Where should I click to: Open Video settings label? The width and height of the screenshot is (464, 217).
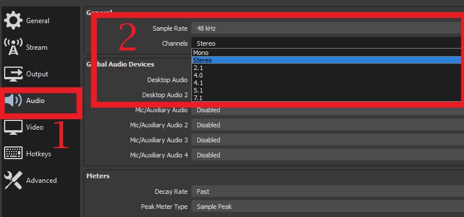35,127
